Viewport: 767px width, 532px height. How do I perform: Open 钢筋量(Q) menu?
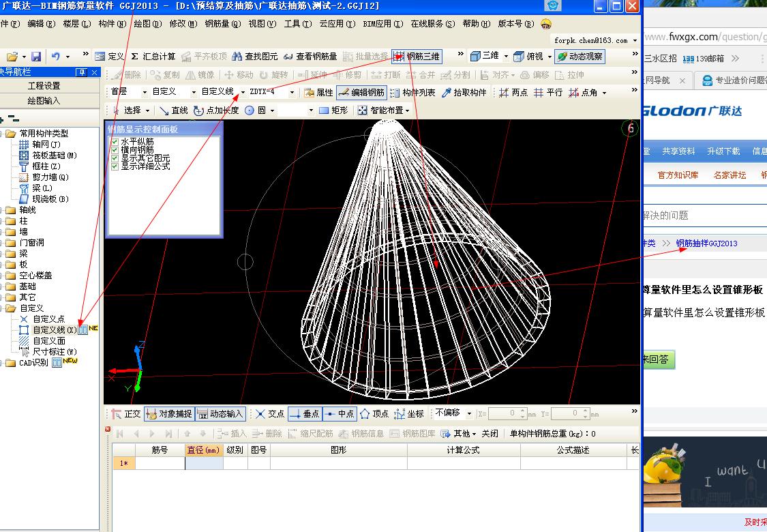point(222,23)
